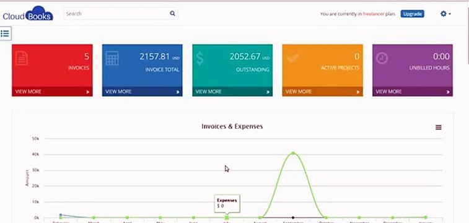Click the Upgrade button
The height and width of the screenshot is (223, 469).
[x=412, y=14]
